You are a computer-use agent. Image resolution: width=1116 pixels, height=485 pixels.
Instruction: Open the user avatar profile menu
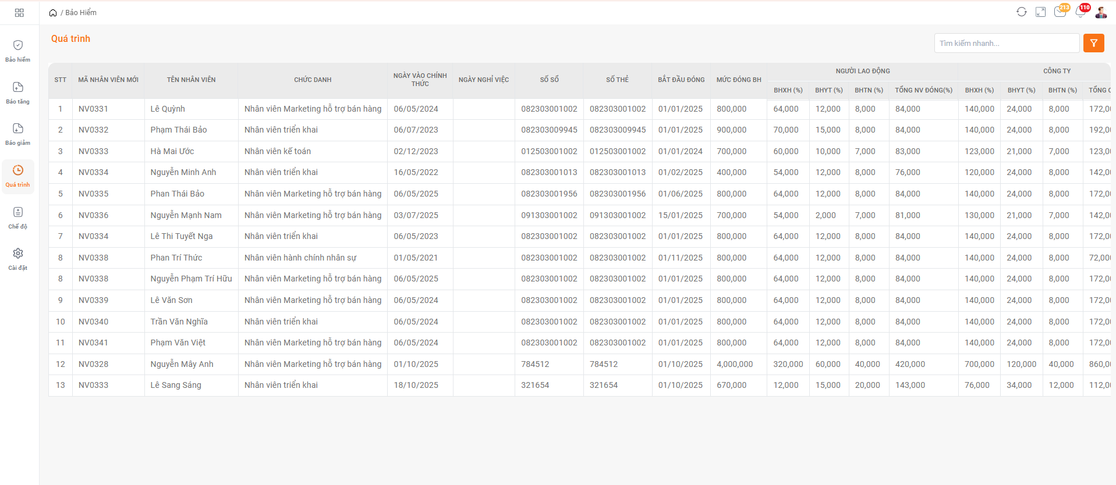[x=1101, y=12]
